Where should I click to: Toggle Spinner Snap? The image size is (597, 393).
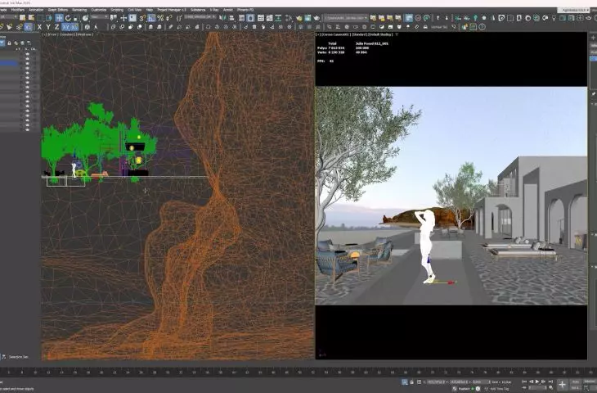click(x=169, y=18)
